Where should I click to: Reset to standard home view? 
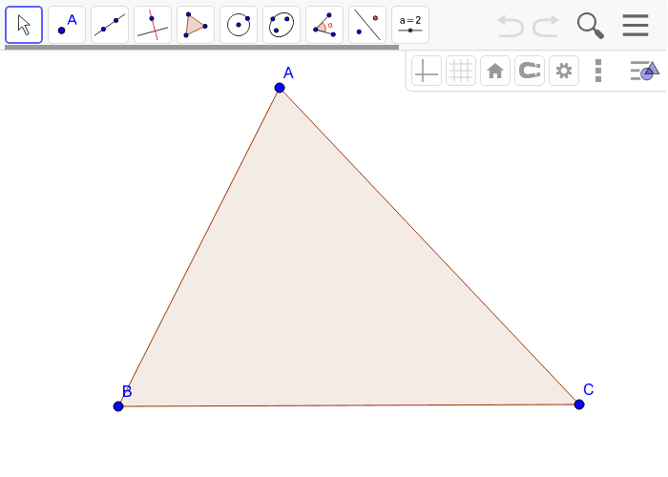tap(495, 71)
